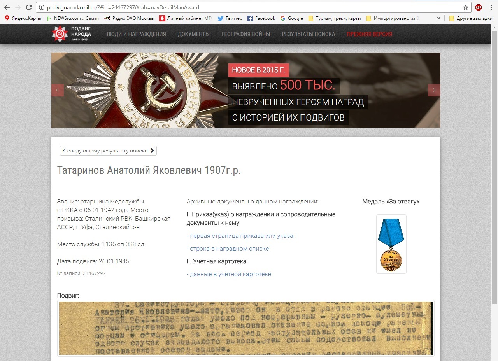Open Facebook bookmark
Viewport: 498px width, 361px height.
pos(261,18)
